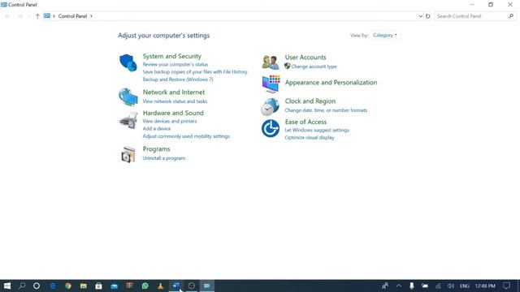Show hidden system tray icons
The height and width of the screenshot is (292, 520).
tap(399, 286)
